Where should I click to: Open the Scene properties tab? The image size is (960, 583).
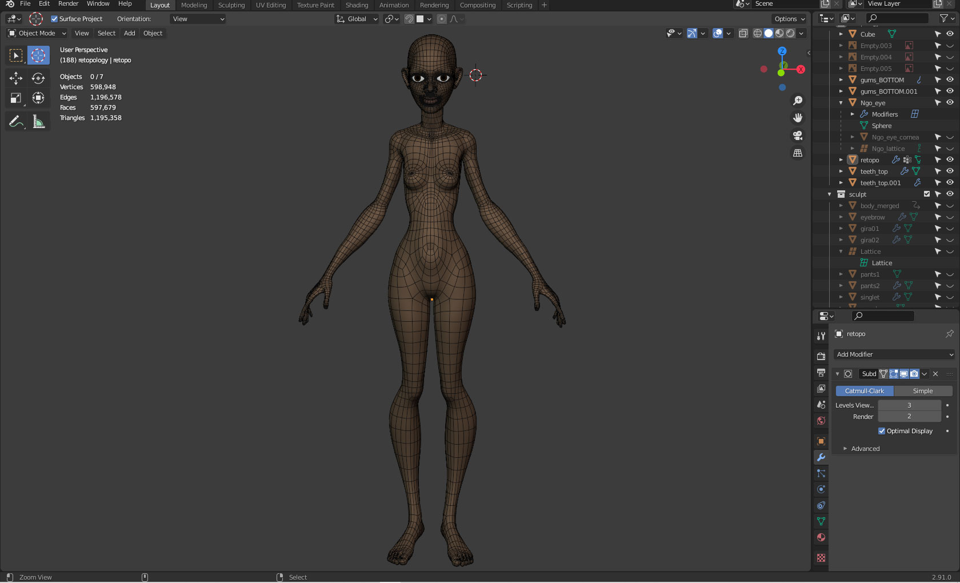[821, 405]
